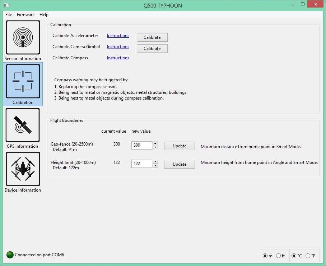Screen dimensions: 326x266
Task: Click the Height limit new value field
Action: [x=142, y=164]
